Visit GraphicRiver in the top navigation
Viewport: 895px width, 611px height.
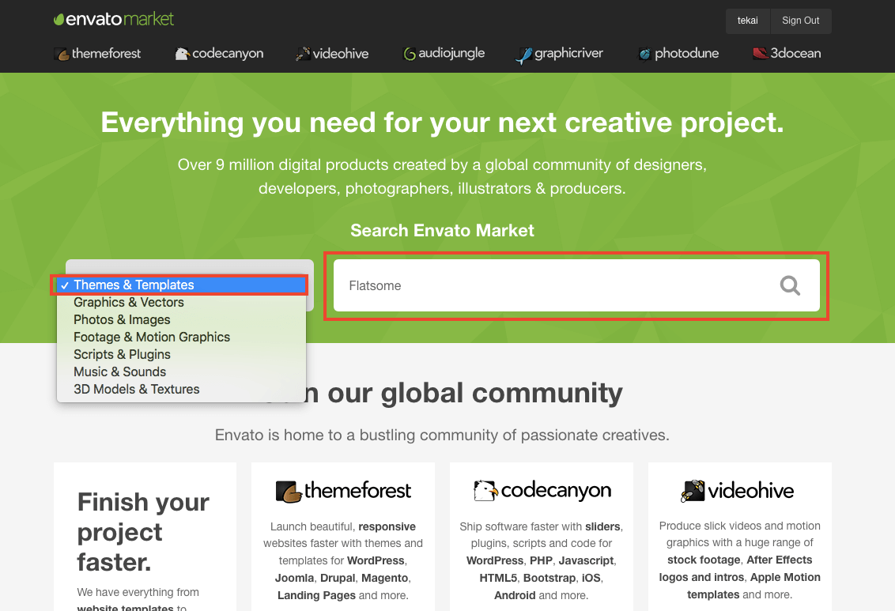559,54
